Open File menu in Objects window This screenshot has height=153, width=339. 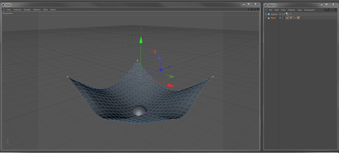click(x=270, y=10)
